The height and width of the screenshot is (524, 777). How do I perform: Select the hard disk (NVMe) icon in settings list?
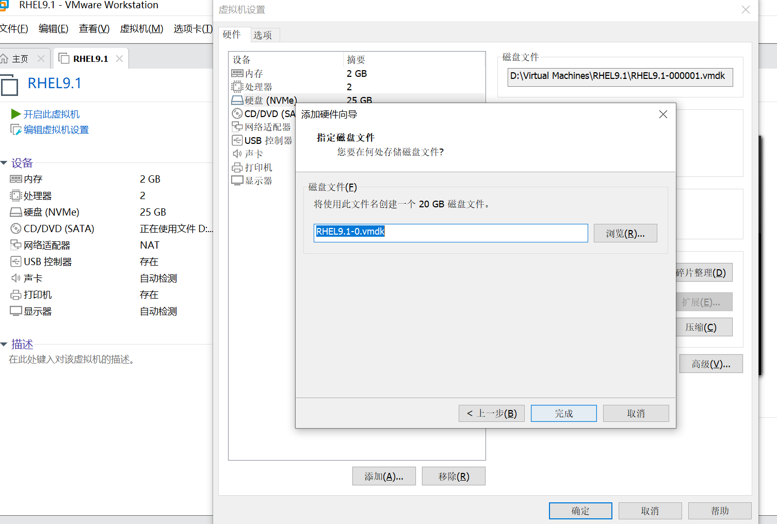(237, 100)
